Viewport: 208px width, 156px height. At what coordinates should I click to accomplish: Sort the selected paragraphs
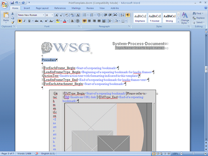click(122, 15)
